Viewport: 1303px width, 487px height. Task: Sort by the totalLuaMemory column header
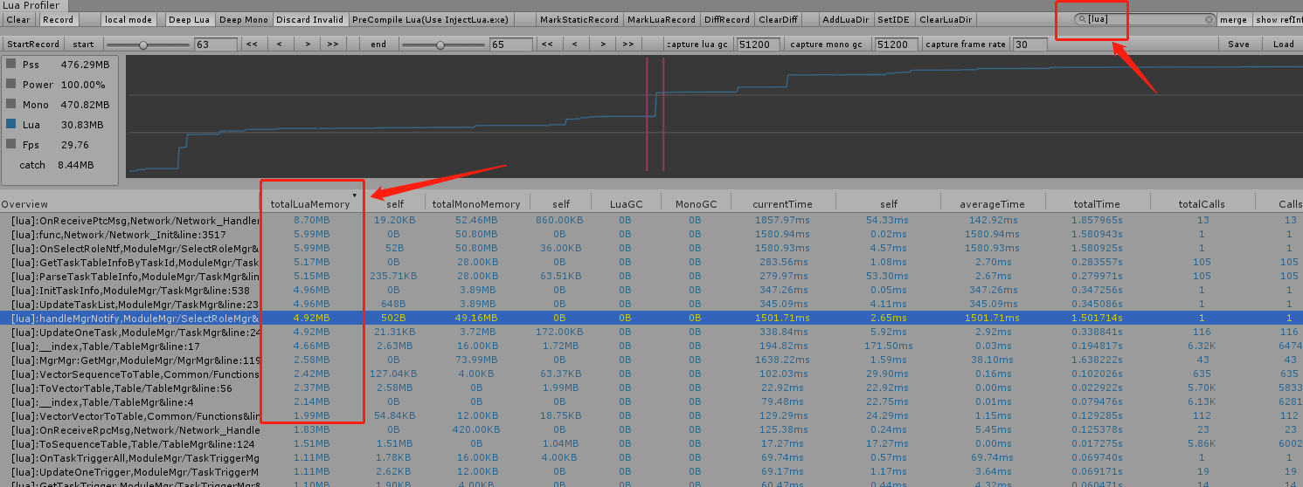tap(310, 203)
